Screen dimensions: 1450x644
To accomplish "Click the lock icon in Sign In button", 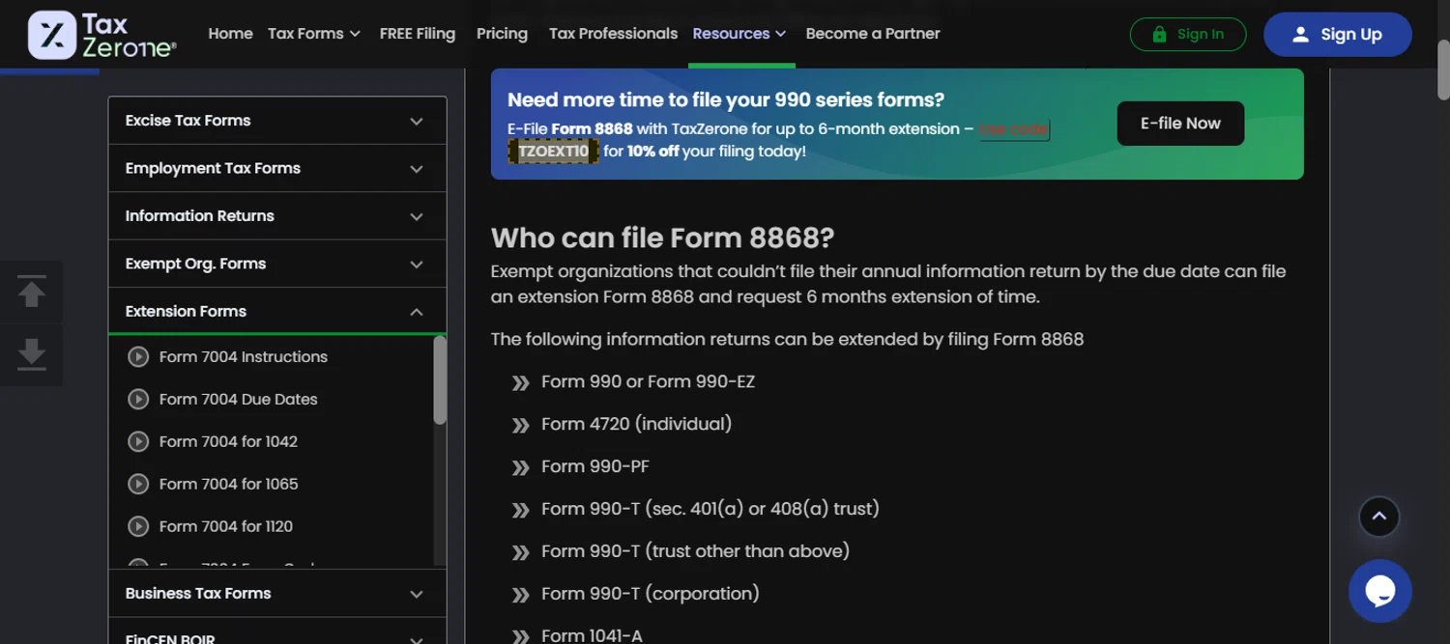I will [1159, 35].
